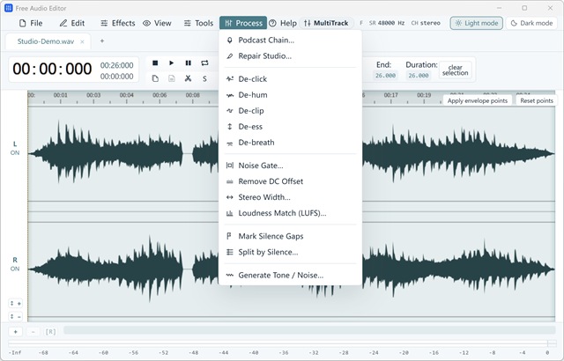This screenshot has height=361, width=564.
Task: Pause audio with the pause button
Action: coord(188,63)
